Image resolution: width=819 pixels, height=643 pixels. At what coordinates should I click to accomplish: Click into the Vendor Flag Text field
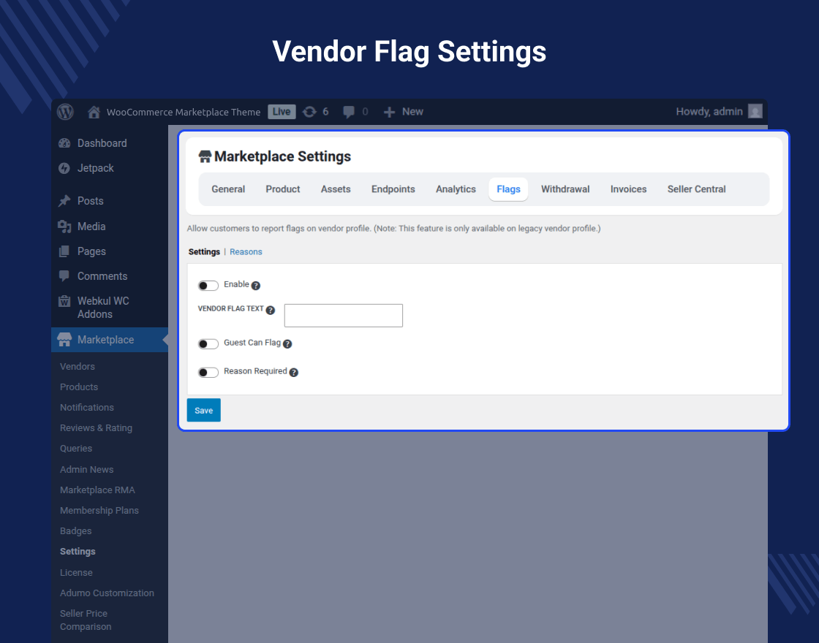pos(343,316)
